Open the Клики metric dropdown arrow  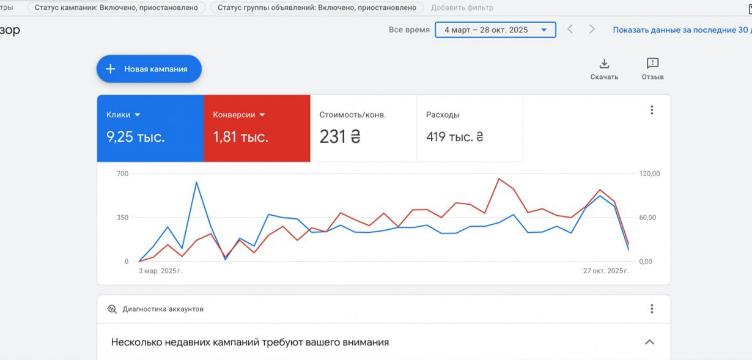coord(138,115)
